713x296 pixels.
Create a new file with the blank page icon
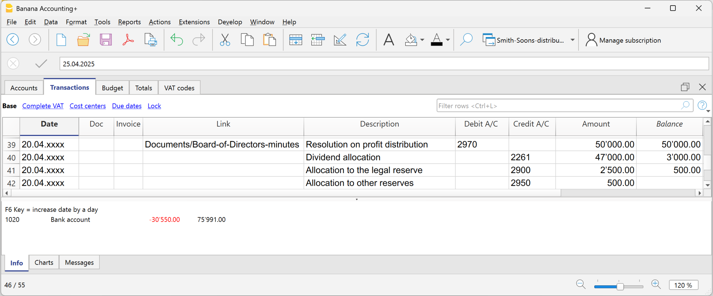point(61,40)
